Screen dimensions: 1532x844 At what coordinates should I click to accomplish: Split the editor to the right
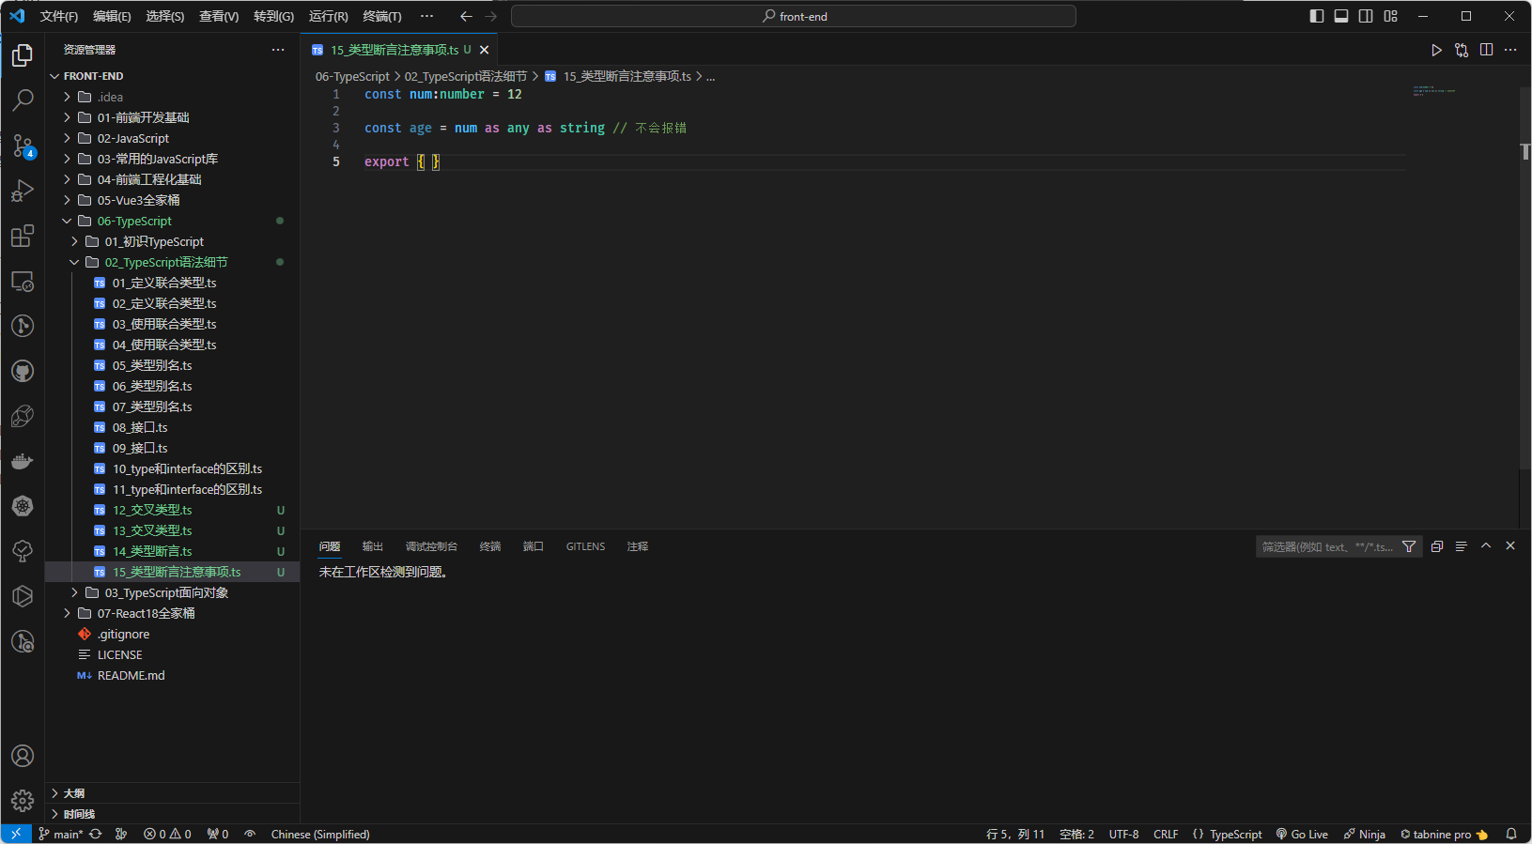(1486, 50)
